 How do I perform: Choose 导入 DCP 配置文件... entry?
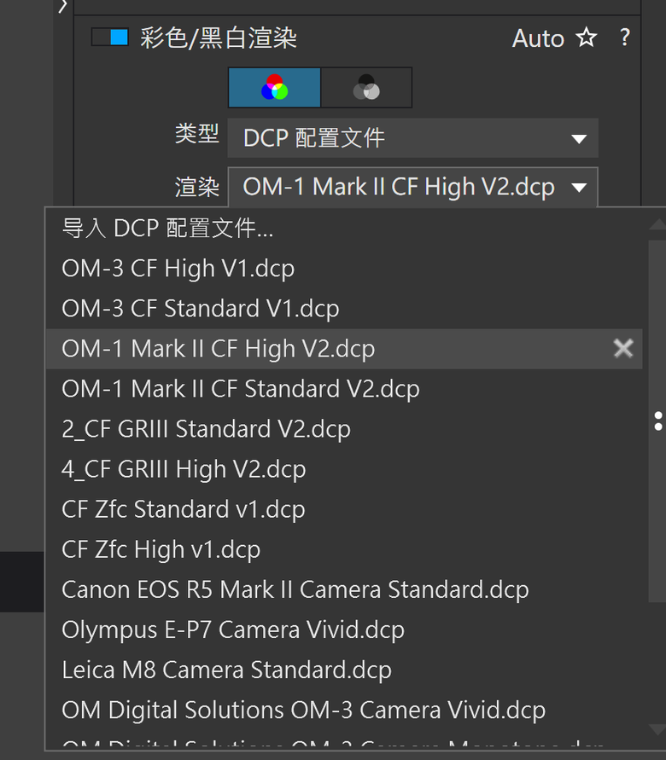coord(344,228)
